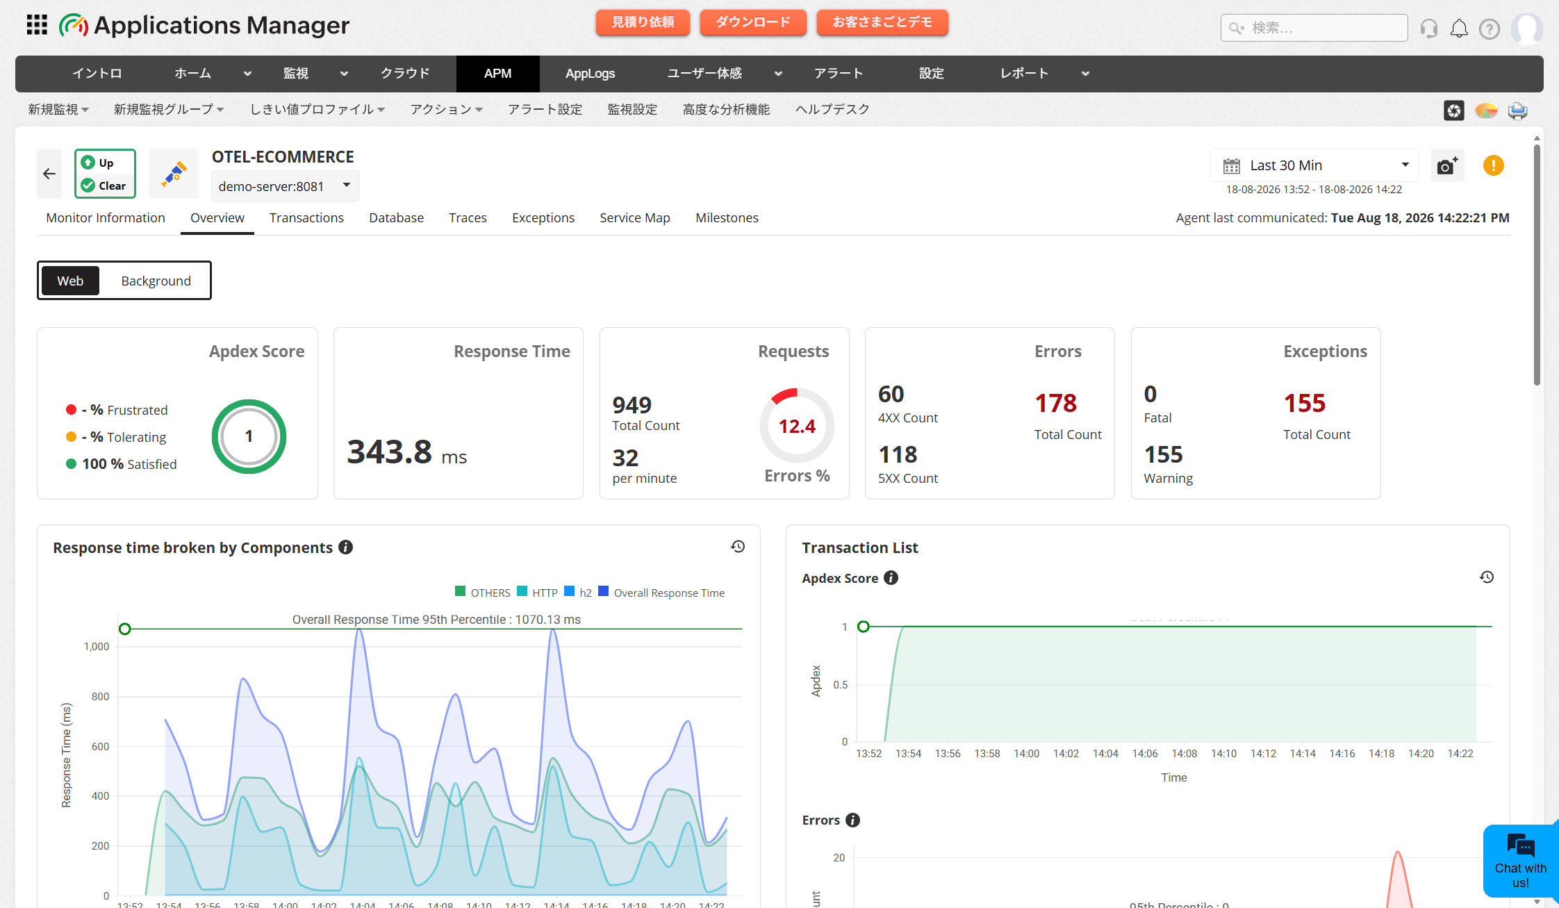Open ヘルプデスク link
The image size is (1559, 908).
832,110
